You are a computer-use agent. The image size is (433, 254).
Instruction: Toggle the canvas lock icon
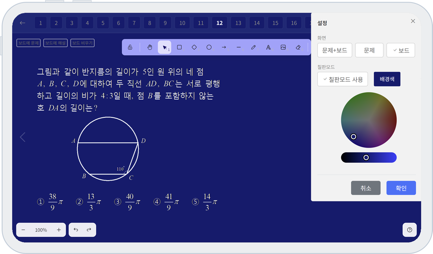[x=130, y=47]
